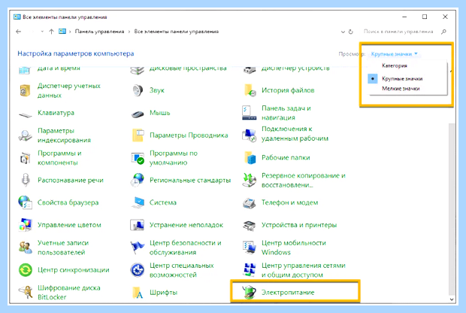Click Центр безопасности и обслуживания flag icon

(x=138, y=248)
